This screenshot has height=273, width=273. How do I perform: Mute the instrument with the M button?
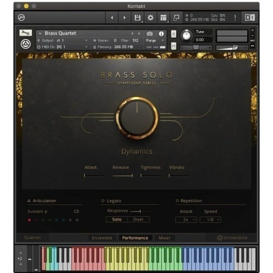174,46
